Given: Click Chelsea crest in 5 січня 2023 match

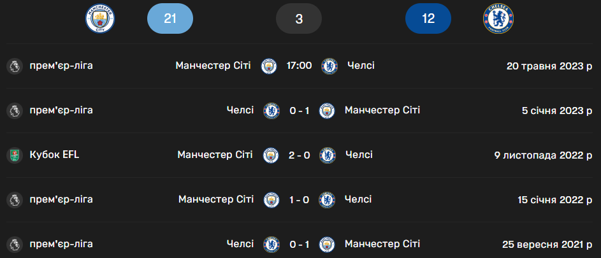Looking at the screenshot, I should pyautogui.click(x=272, y=110).
